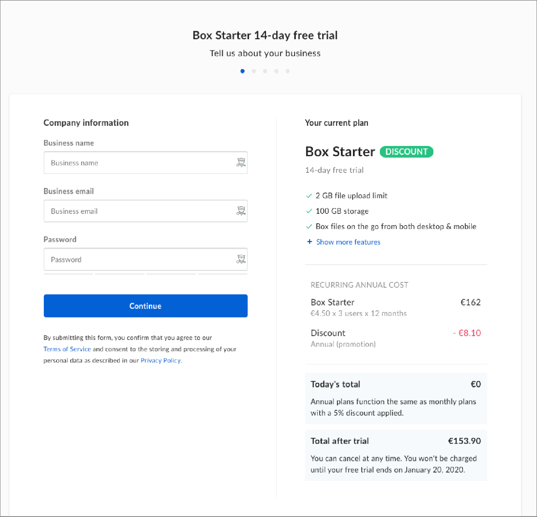The image size is (537, 517).
Task: Select the fourth step indicator dot
Action: tap(276, 71)
